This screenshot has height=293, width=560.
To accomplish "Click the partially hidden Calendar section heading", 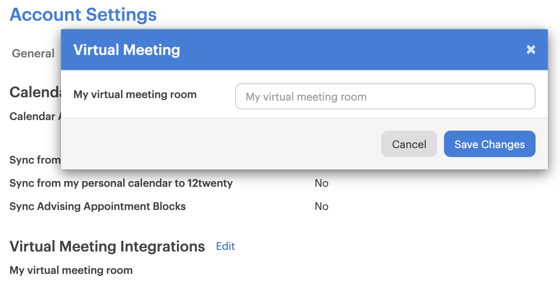I will 35,92.
